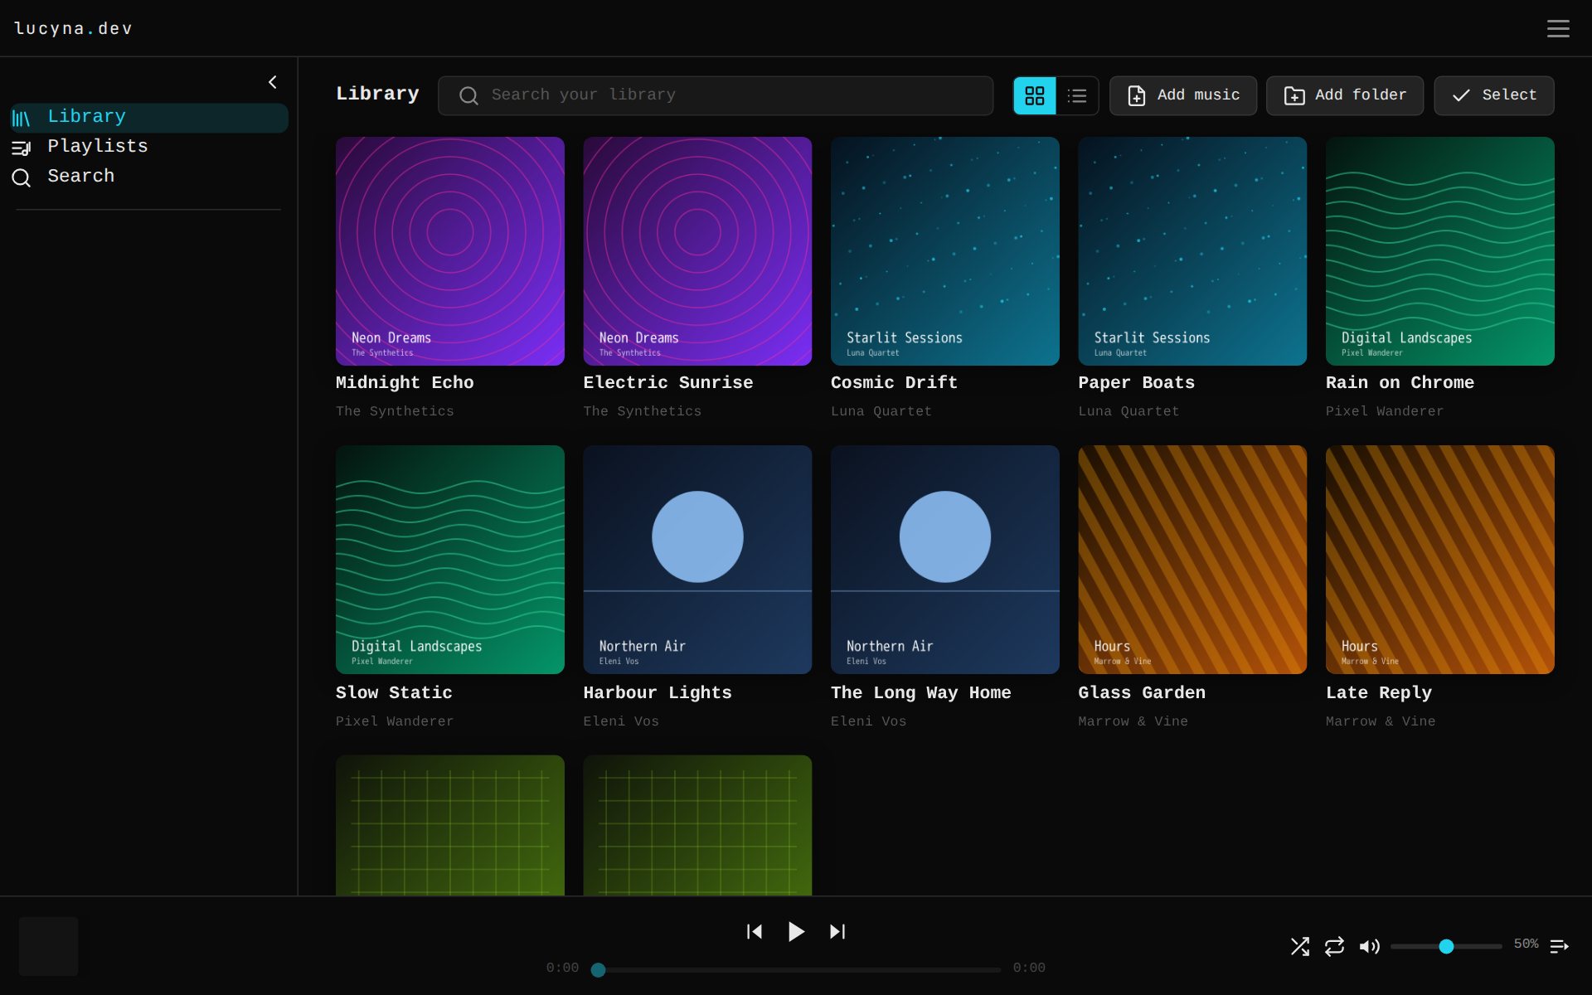Open the Late Reply album cover
The height and width of the screenshot is (995, 1592).
[x=1440, y=560]
